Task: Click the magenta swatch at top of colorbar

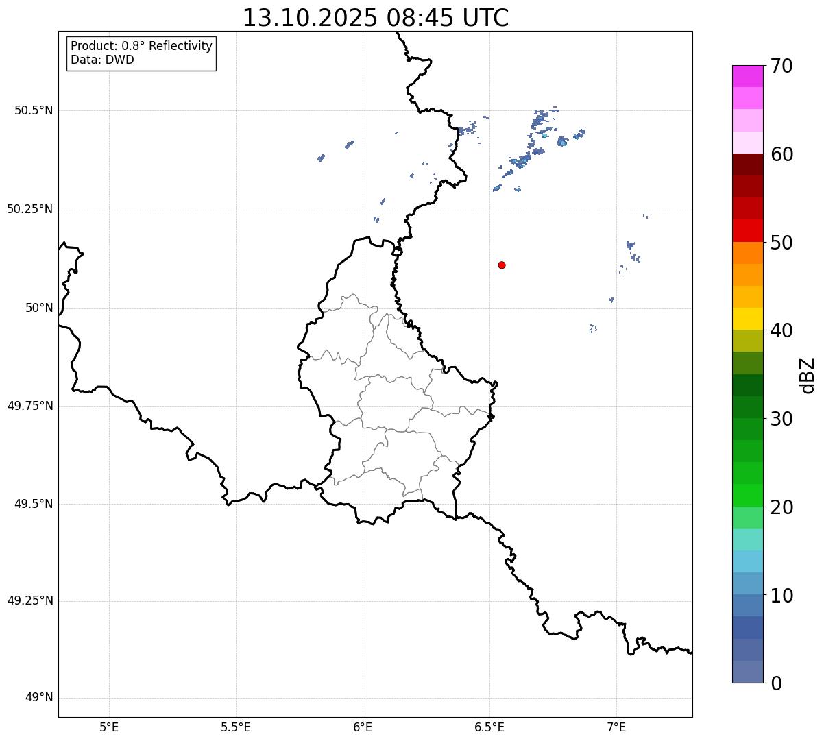Action: pos(748,76)
